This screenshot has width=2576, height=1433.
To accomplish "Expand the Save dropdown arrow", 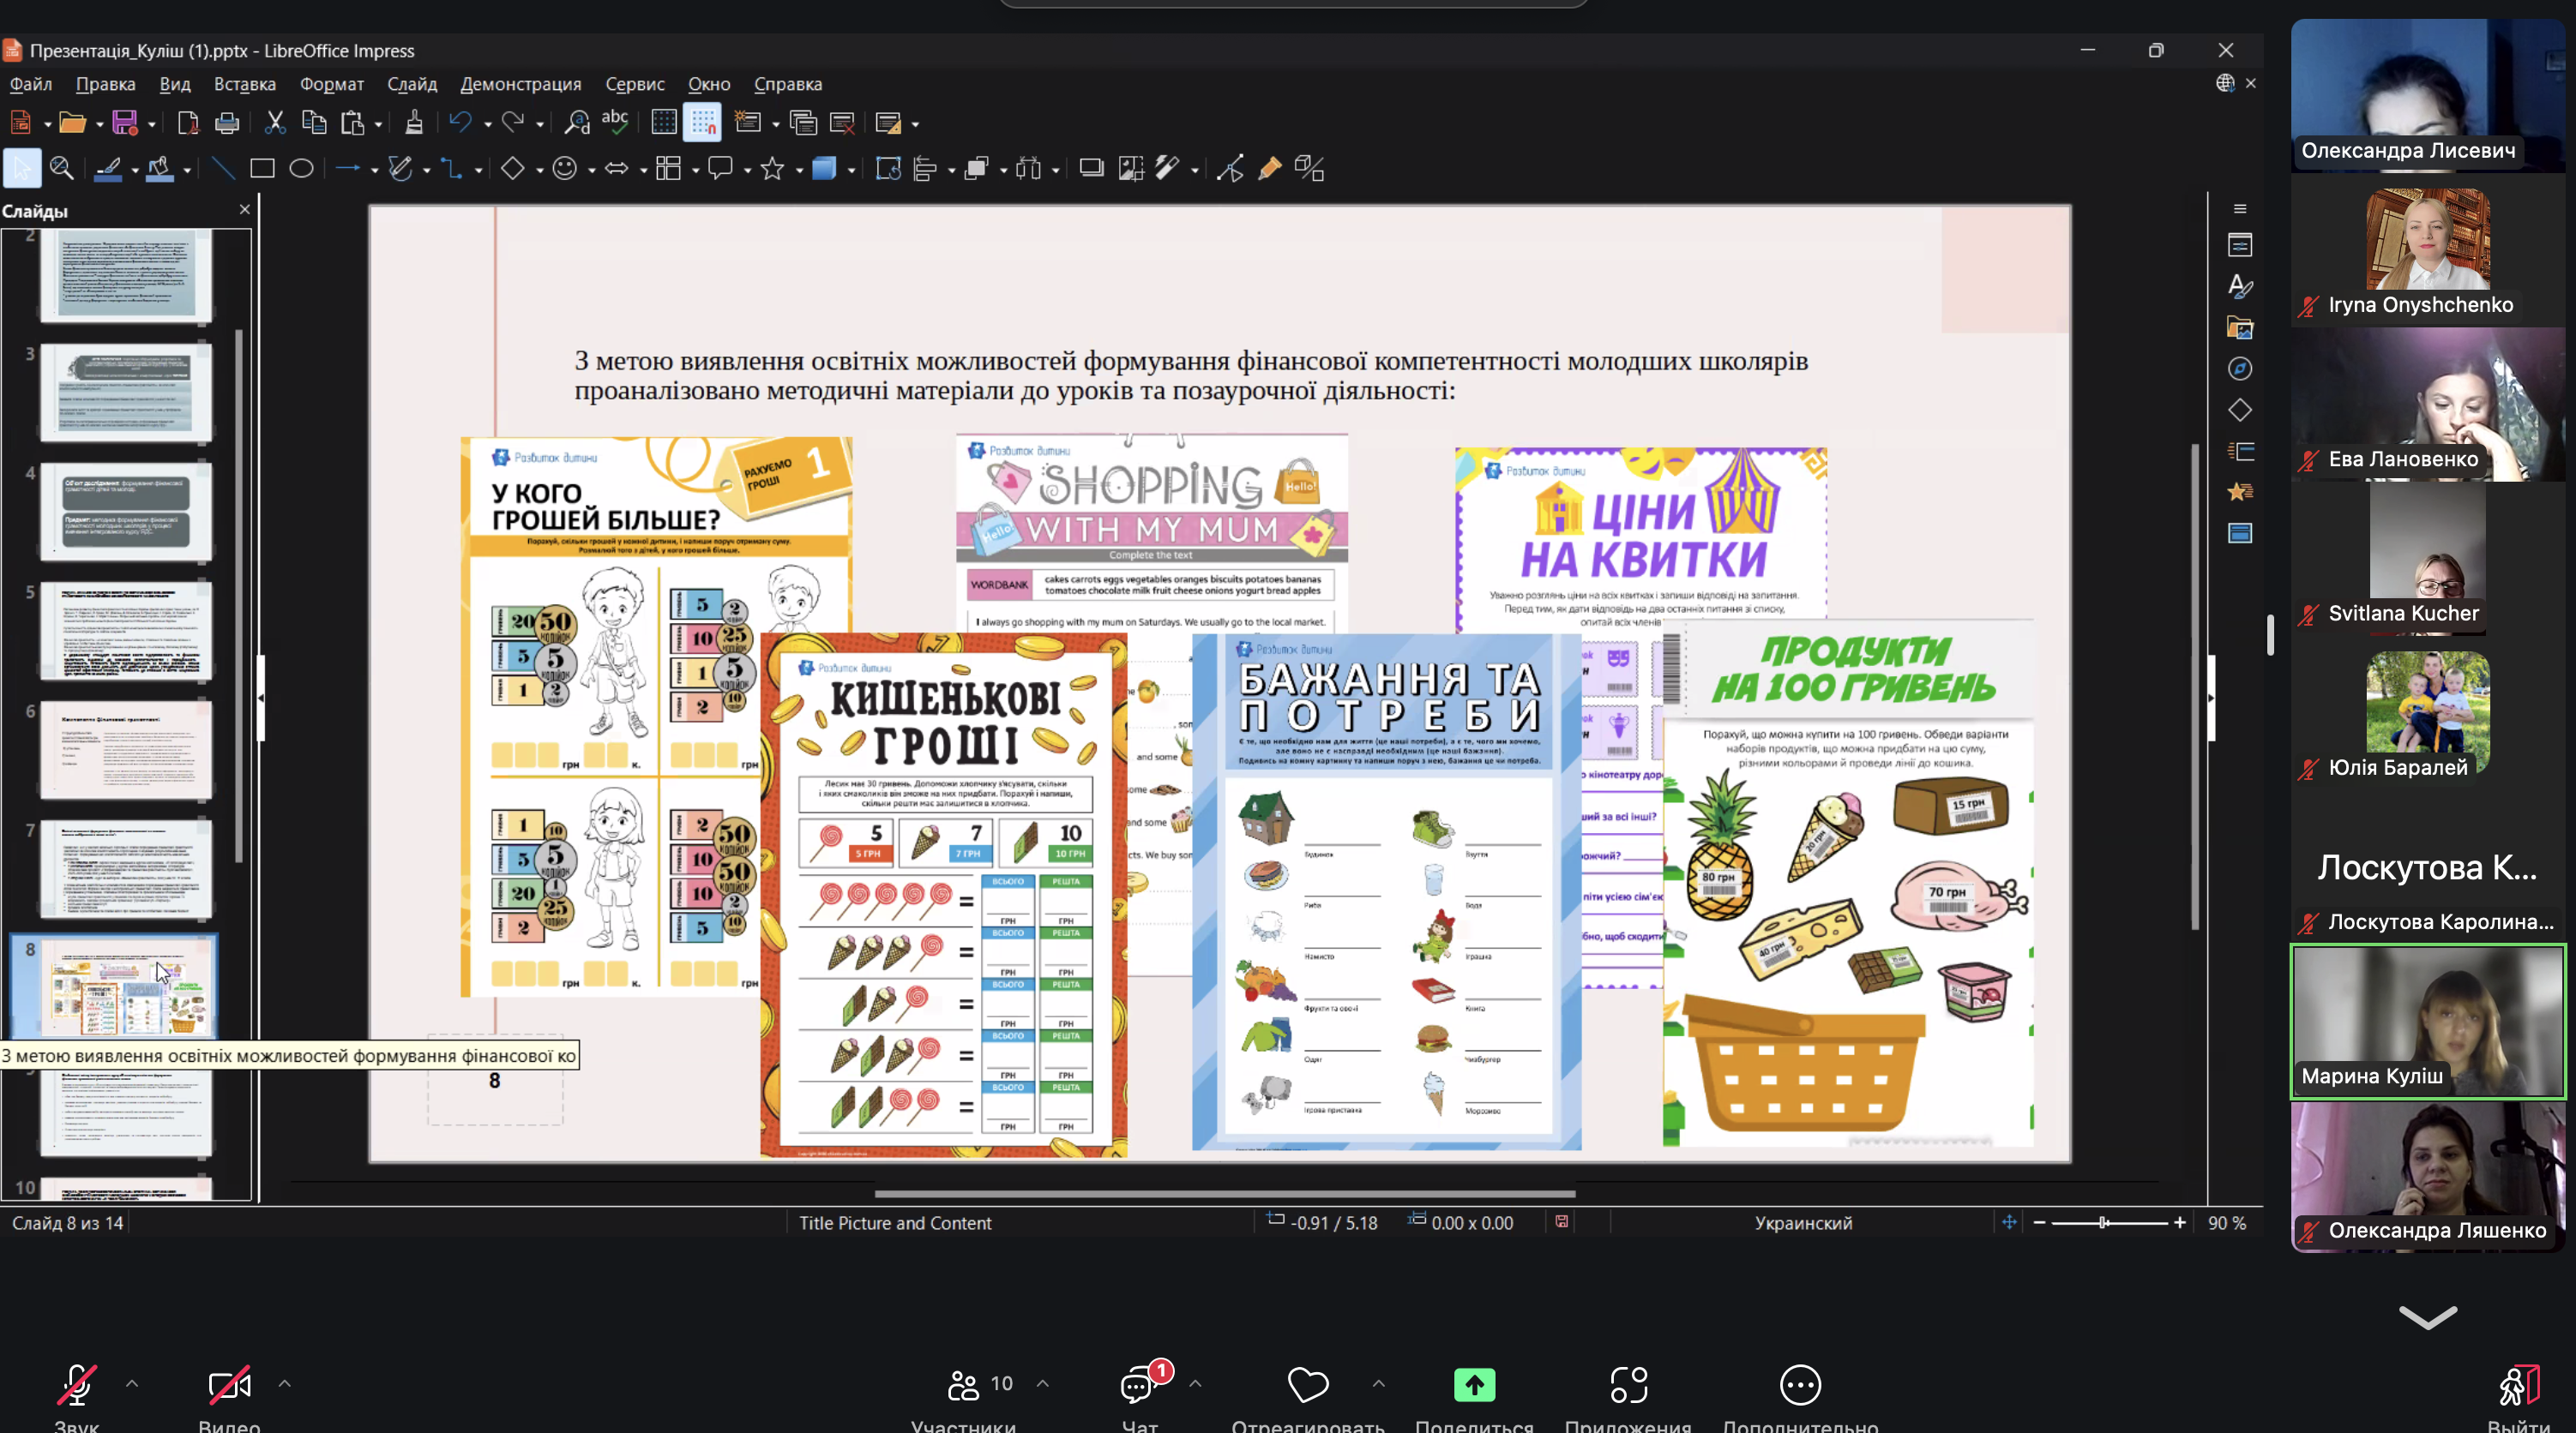I will [x=152, y=125].
